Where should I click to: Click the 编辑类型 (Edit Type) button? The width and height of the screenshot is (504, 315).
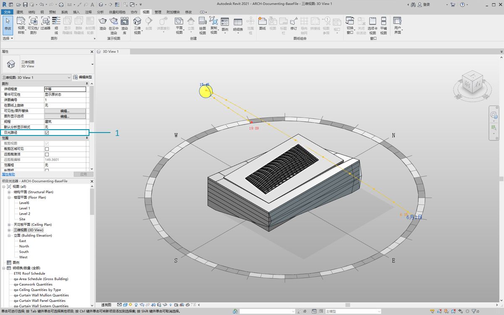[82, 78]
